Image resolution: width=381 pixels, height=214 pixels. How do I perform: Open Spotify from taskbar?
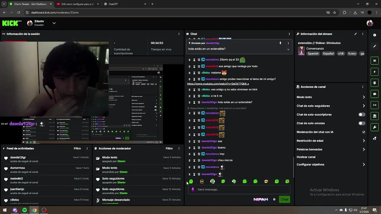pos(24,210)
